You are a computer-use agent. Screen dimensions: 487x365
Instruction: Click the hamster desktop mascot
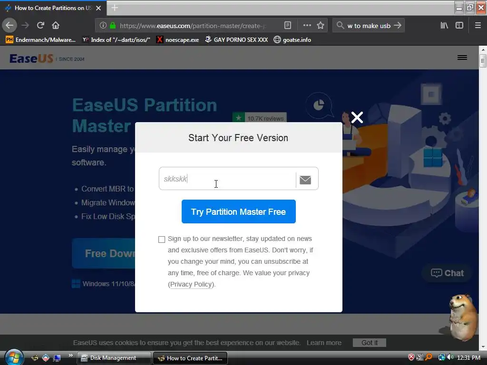[463, 317]
